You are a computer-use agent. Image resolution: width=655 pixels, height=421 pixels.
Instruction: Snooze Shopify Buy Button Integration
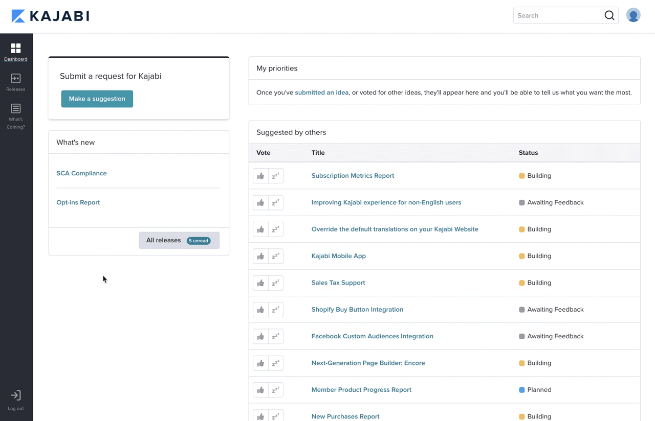276,310
